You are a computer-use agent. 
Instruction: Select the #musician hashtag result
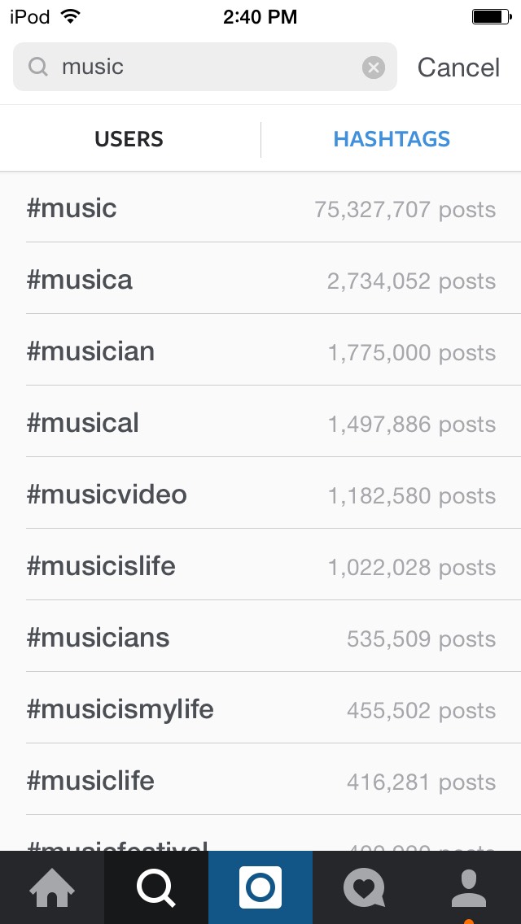pos(260,351)
